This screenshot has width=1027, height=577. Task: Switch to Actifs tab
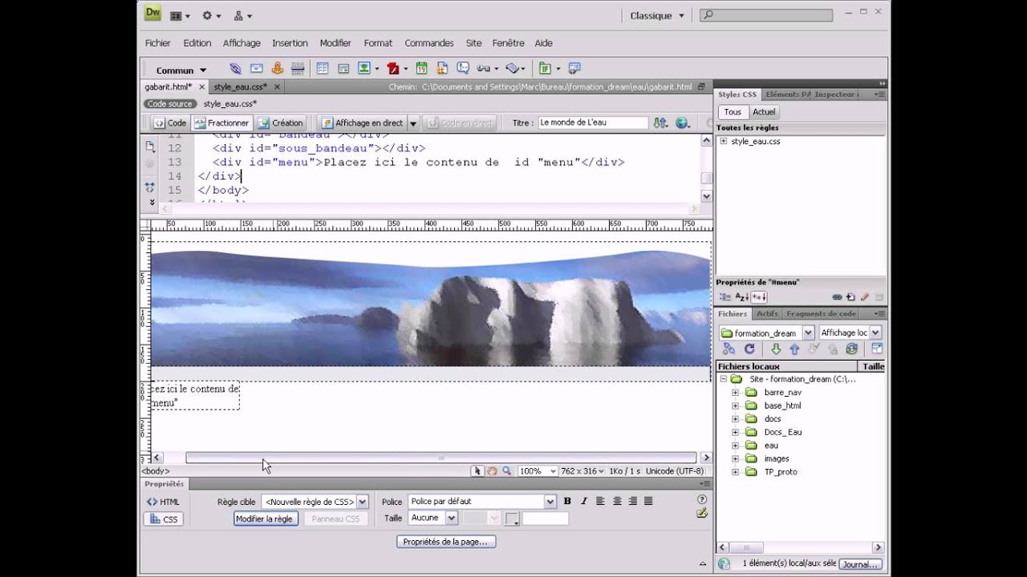coord(766,314)
